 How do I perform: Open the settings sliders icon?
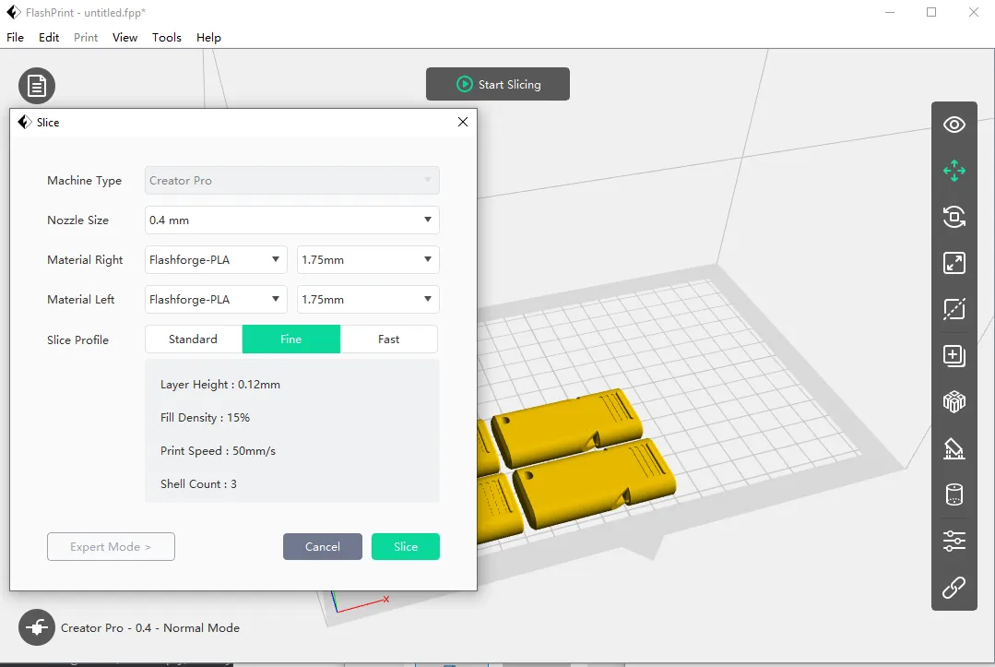click(x=954, y=541)
